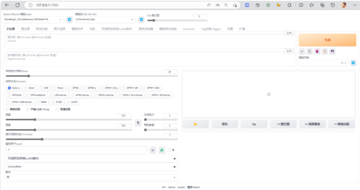Adjust the sampling Steps slider

(x=92, y=76)
